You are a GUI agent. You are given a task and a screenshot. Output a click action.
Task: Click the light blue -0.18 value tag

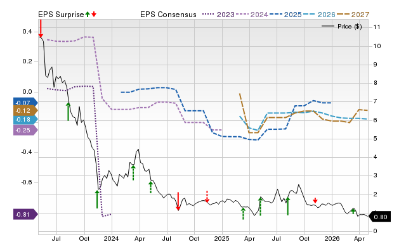click(25, 120)
